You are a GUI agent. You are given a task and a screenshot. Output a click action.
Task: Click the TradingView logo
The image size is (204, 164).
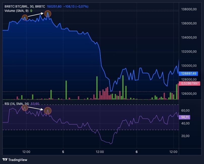(x=5, y=159)
